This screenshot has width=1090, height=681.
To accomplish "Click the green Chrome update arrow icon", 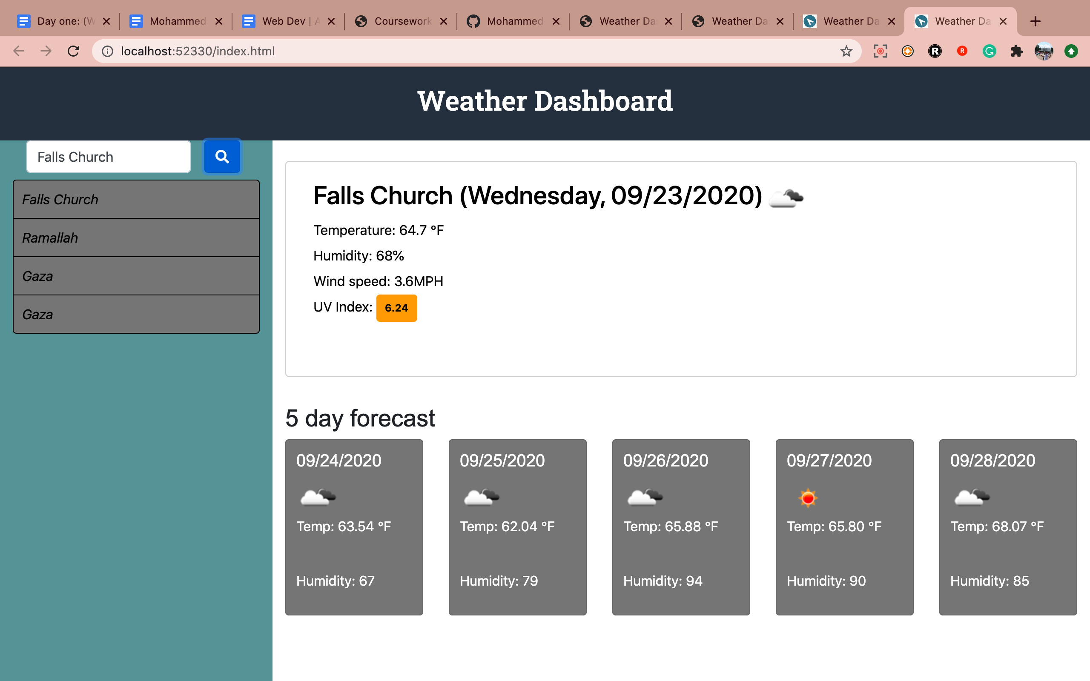I will click(1071, 51).
